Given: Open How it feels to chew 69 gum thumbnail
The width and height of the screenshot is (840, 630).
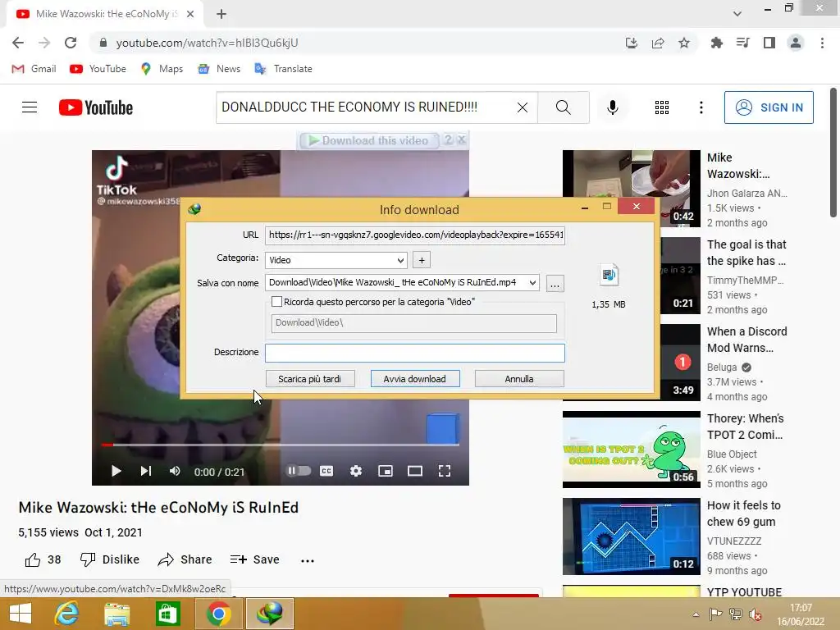Looking at the screenshot, I should coord(631,536).
